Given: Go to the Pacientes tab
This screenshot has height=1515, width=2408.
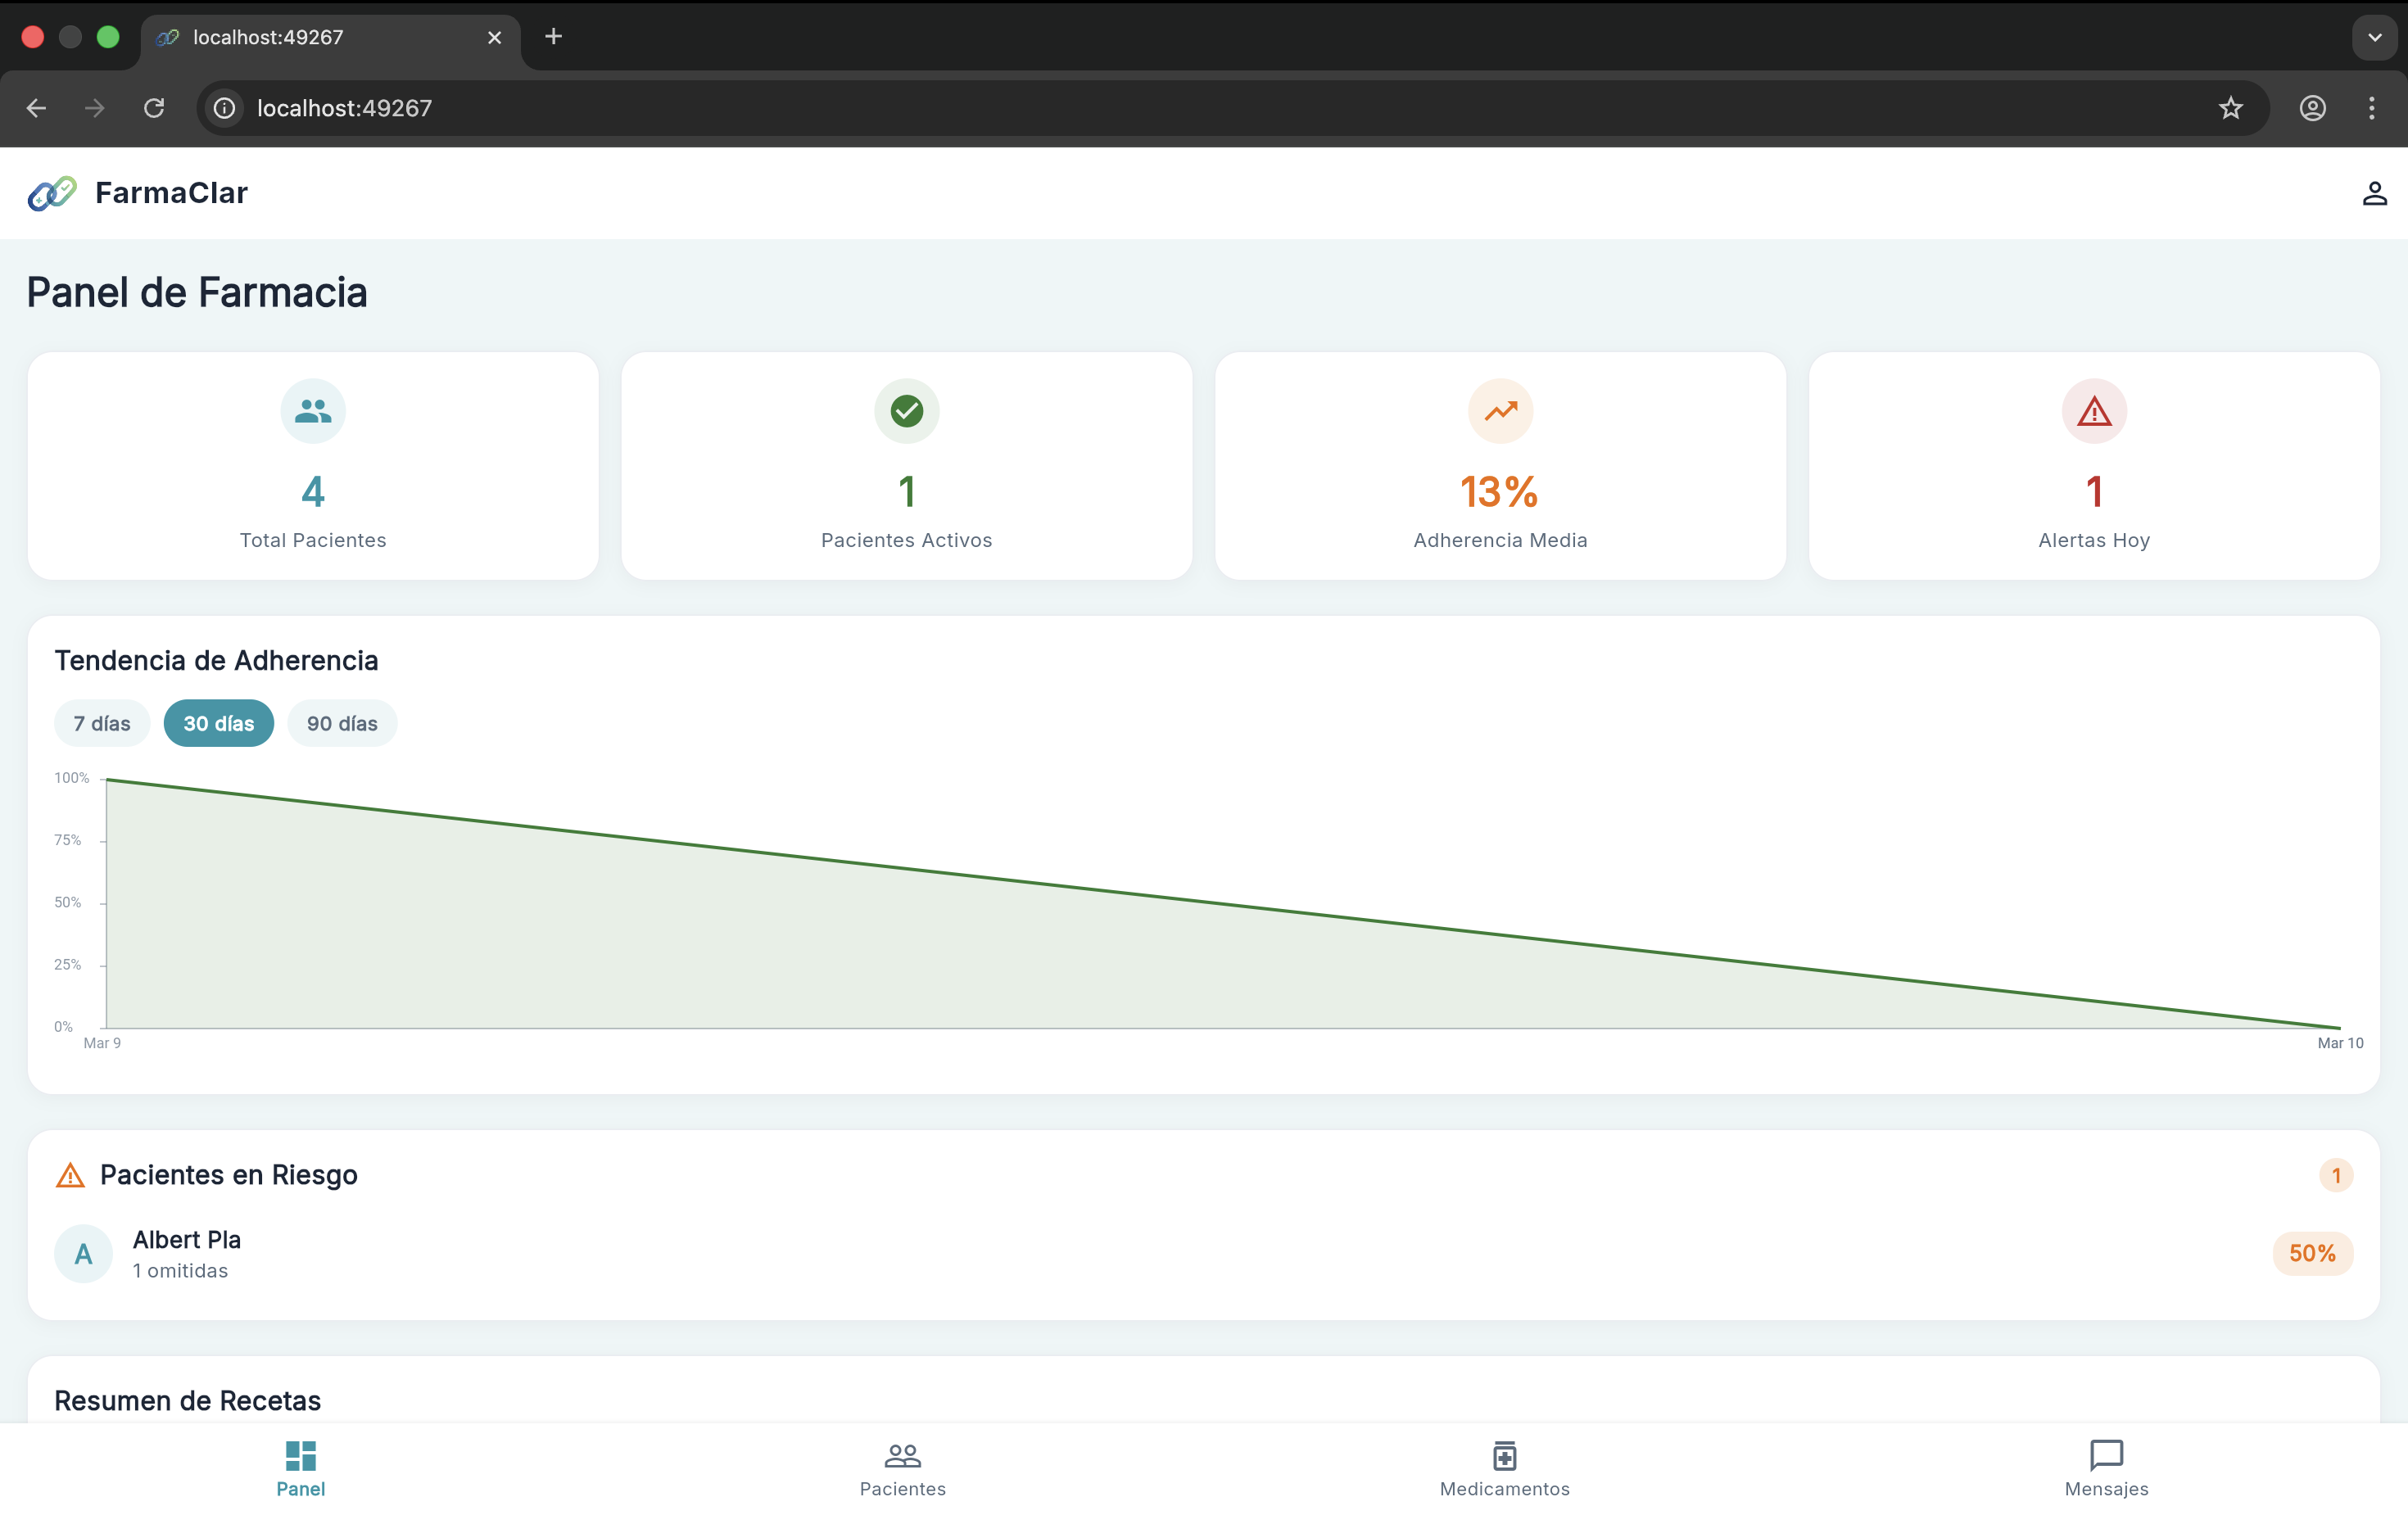Looking at the screenshot, I should point(902,1468).
